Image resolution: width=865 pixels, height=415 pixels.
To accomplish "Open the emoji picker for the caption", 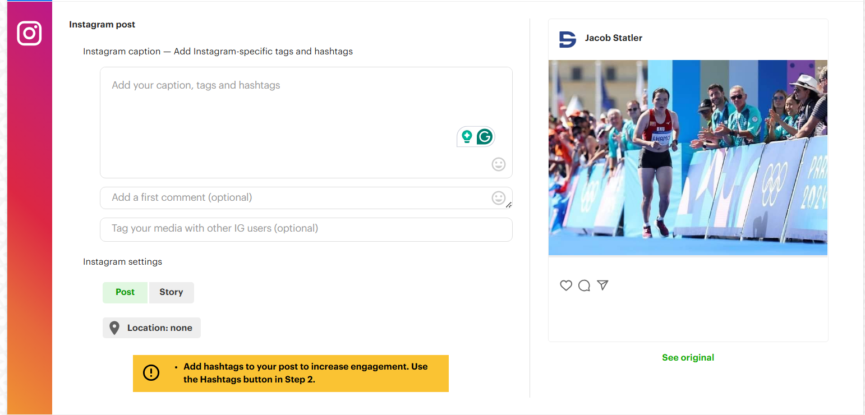I will [x=499, y=164].
